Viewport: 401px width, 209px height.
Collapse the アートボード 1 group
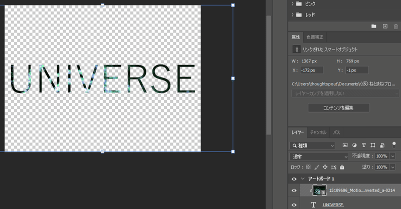303,178
